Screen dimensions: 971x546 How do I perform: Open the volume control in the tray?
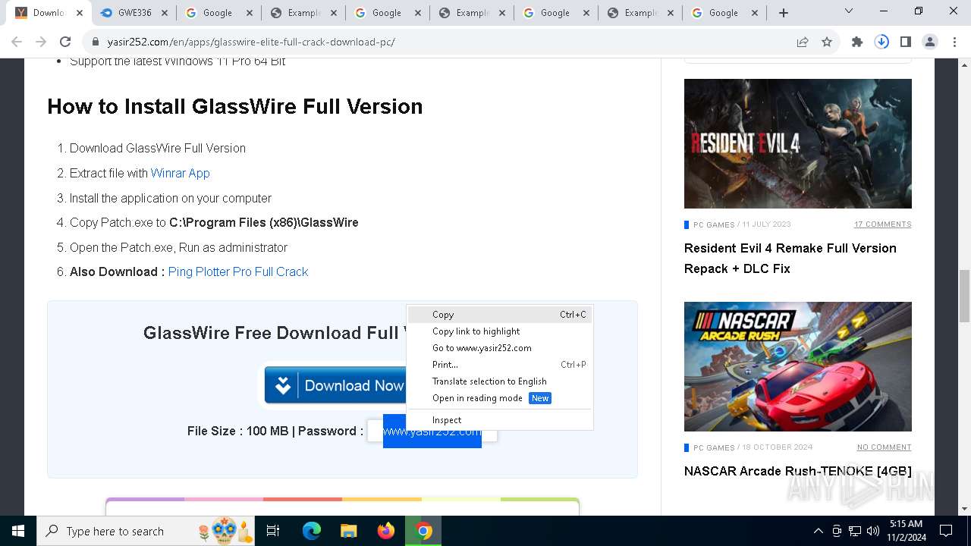(x=873, y=531)
